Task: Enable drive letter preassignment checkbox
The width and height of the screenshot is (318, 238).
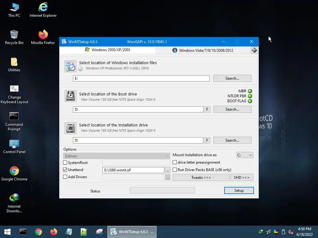Action: (175, 162)
